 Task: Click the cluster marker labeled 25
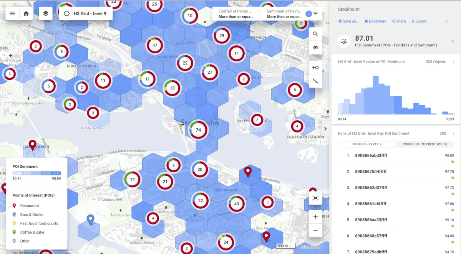pos(154,5)
